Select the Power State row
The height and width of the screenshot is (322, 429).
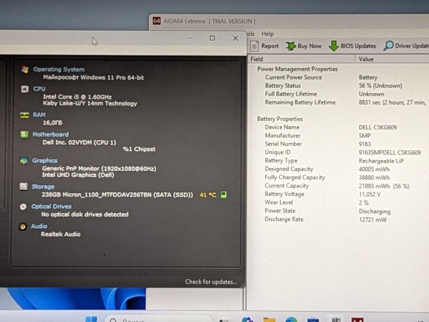click(338, 211)
